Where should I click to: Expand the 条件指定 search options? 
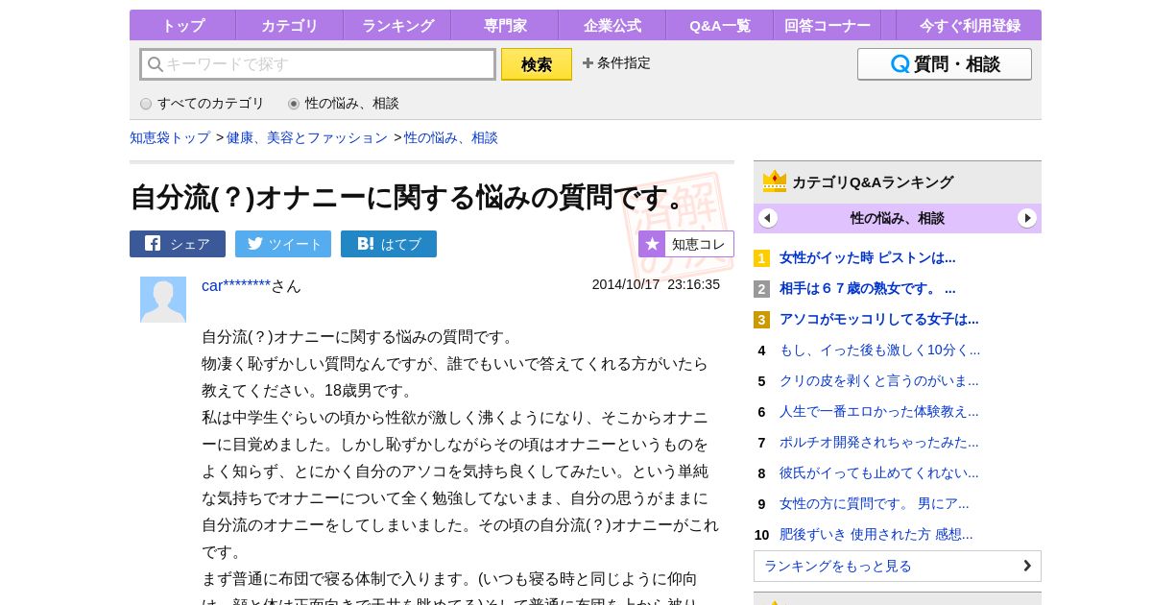point(616,63)
